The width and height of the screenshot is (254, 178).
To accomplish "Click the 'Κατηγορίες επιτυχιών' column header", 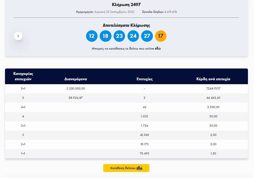I will point(23,76).
